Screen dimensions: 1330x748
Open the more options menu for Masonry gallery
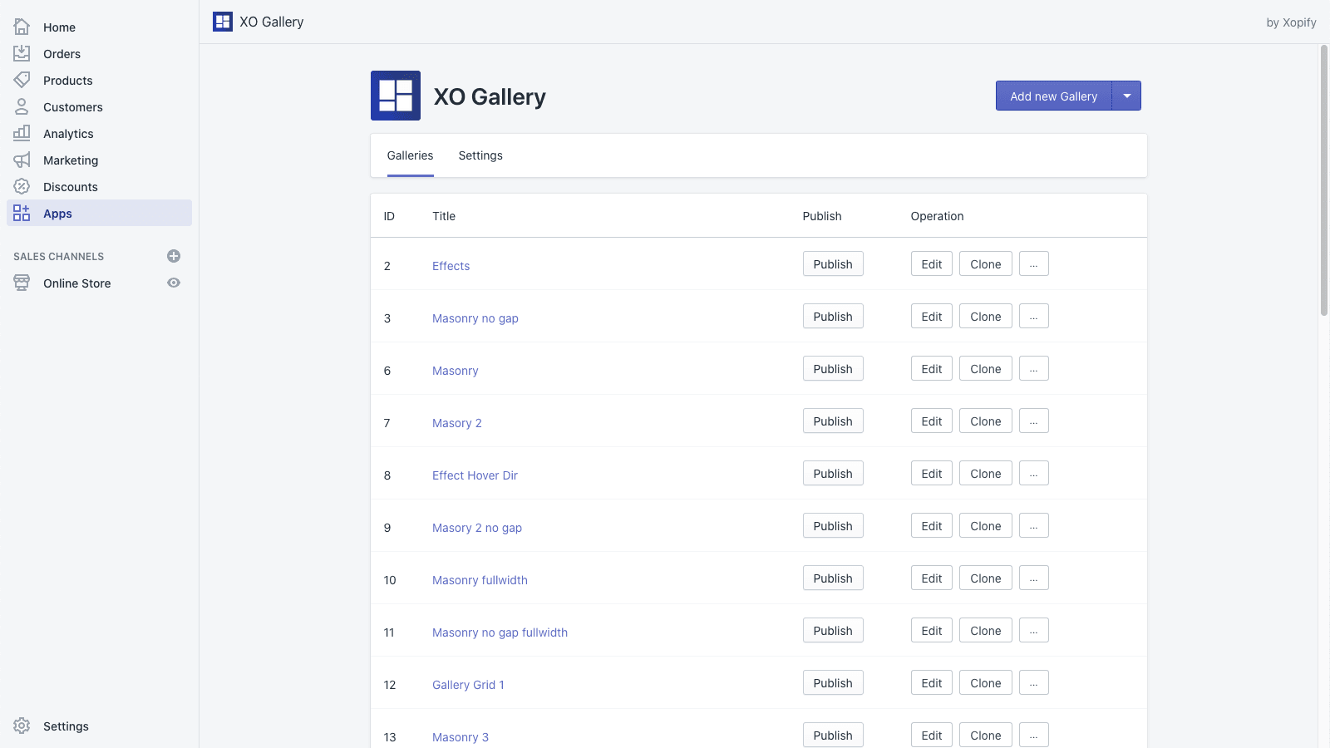[1033, 368]
